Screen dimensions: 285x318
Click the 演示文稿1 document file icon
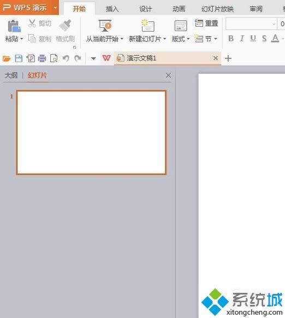click(x=121, y=58)
